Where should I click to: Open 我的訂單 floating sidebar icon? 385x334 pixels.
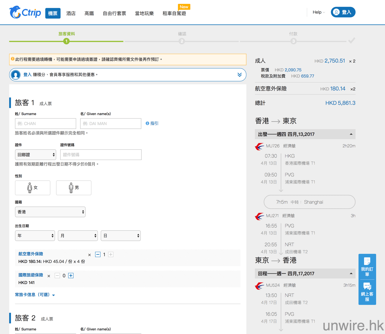click(367, 266)
